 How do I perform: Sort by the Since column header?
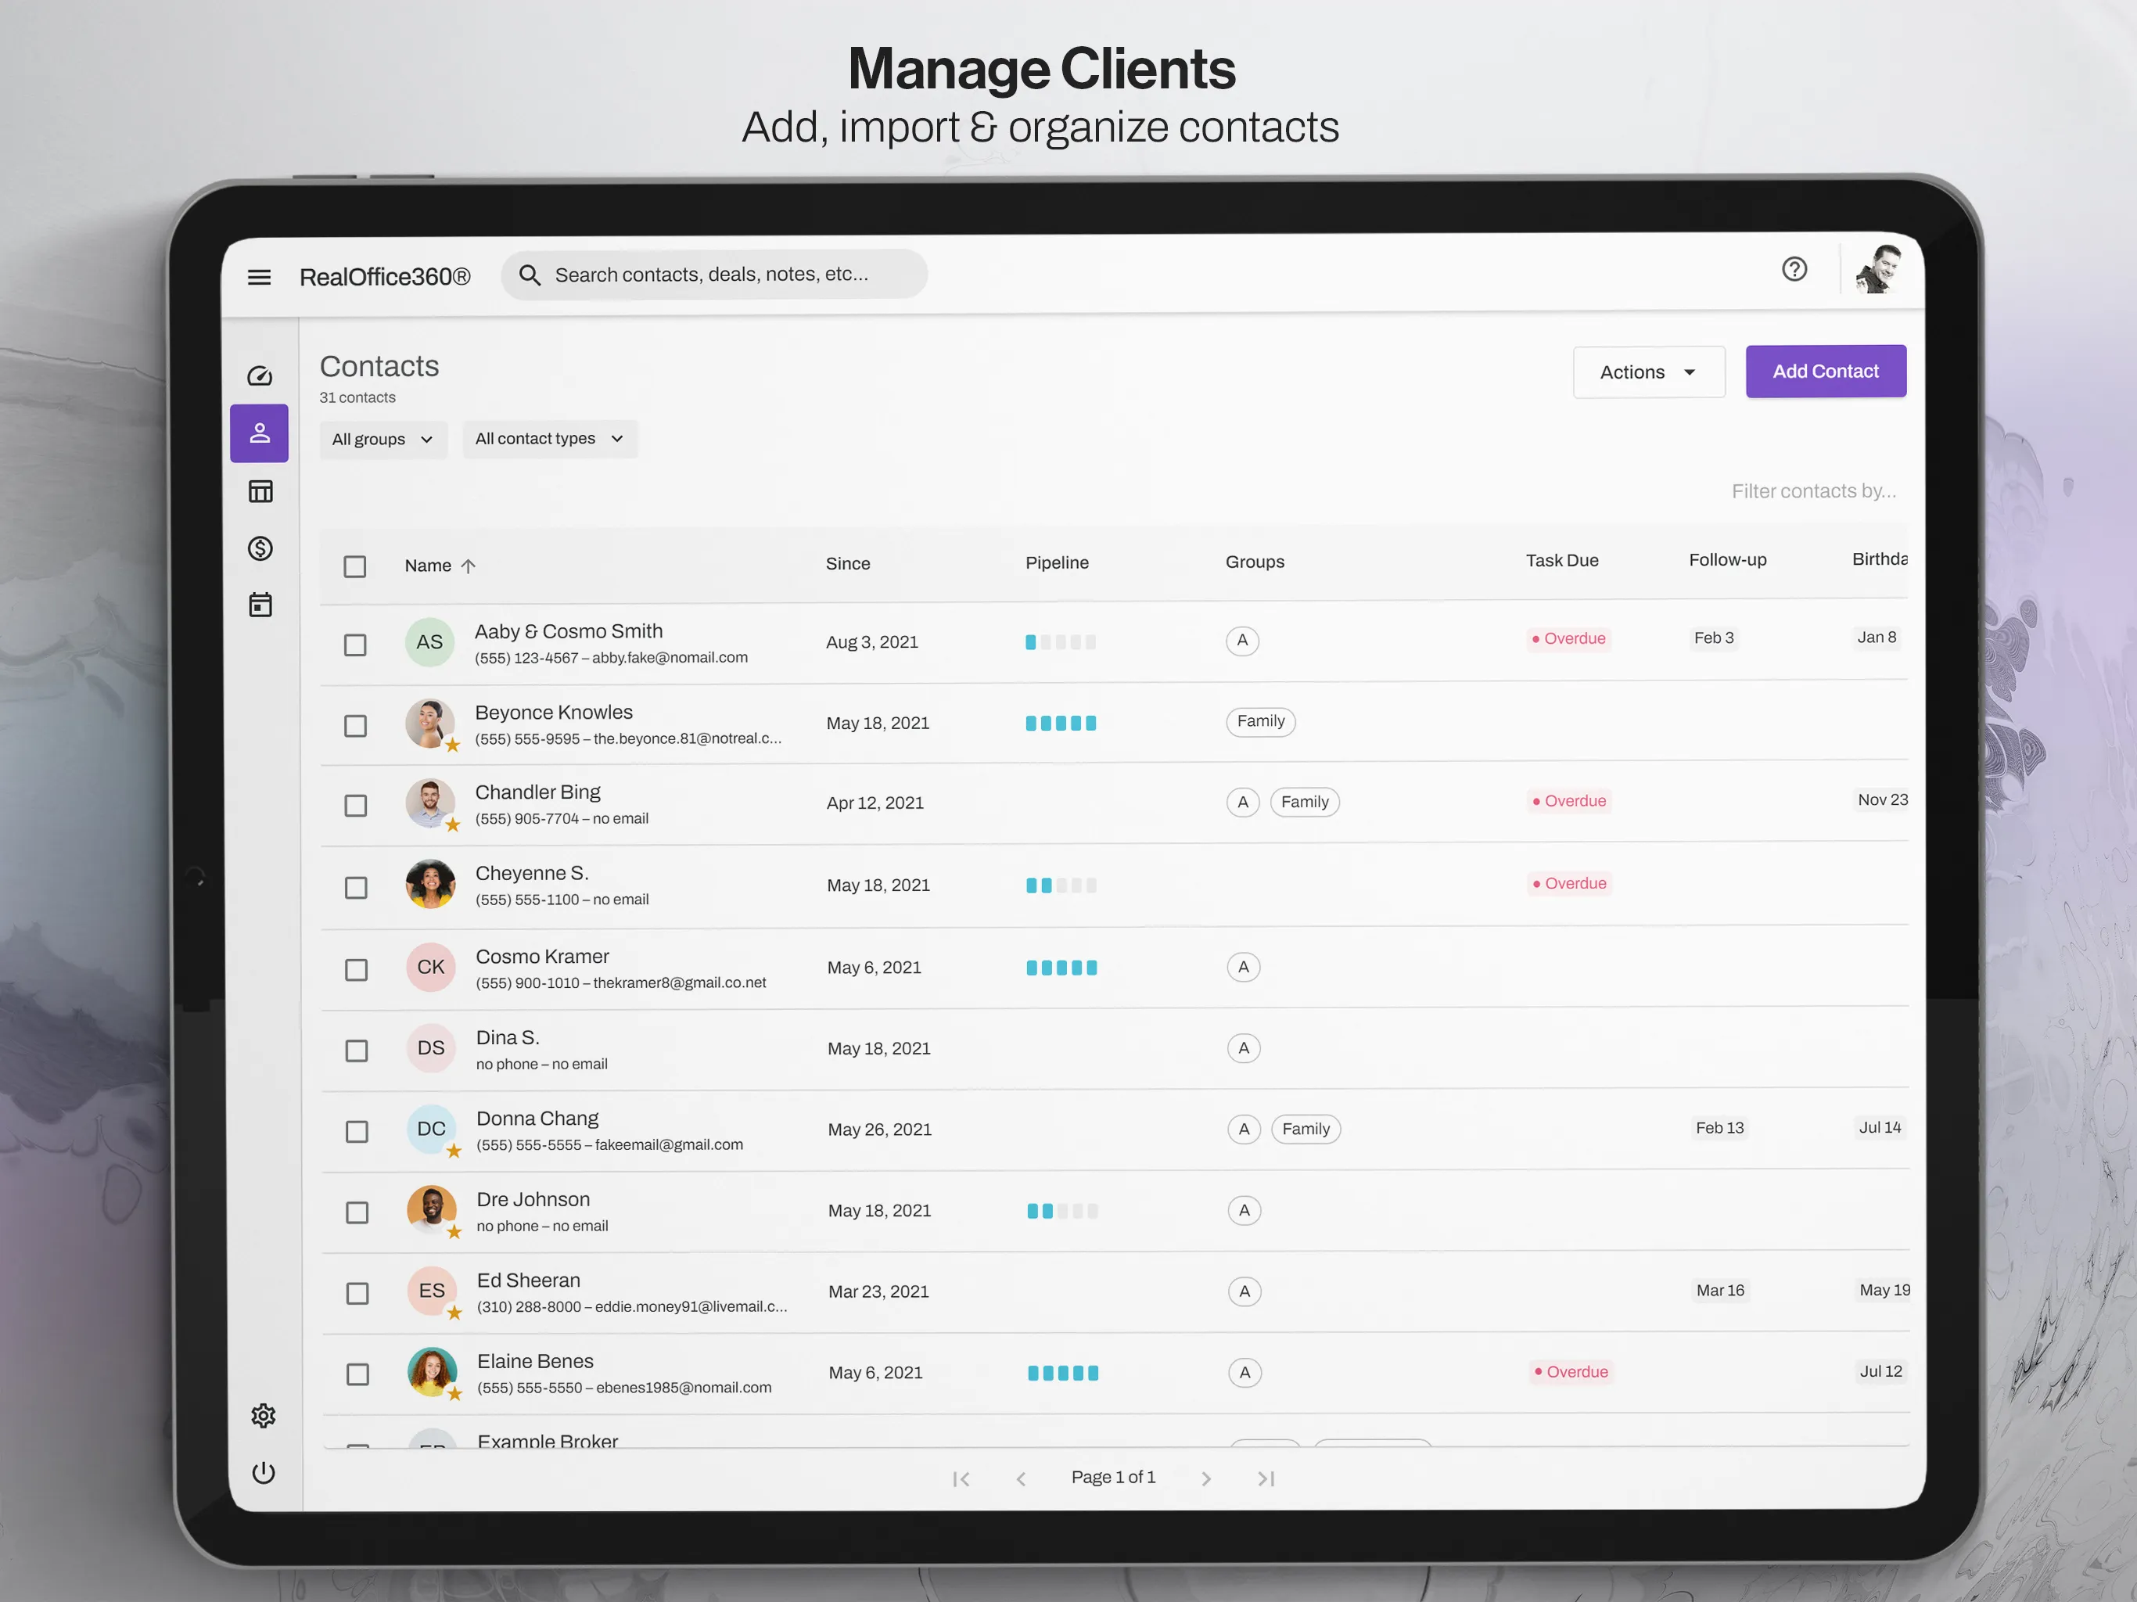pyautogui.click(x=847, y=564)
